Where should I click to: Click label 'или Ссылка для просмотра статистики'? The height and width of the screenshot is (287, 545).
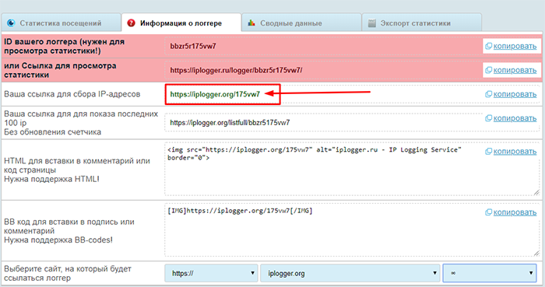pos(60,70)
